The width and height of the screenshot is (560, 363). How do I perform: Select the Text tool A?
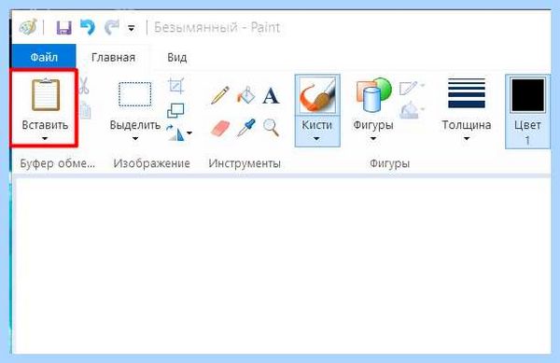click(271, 96)
